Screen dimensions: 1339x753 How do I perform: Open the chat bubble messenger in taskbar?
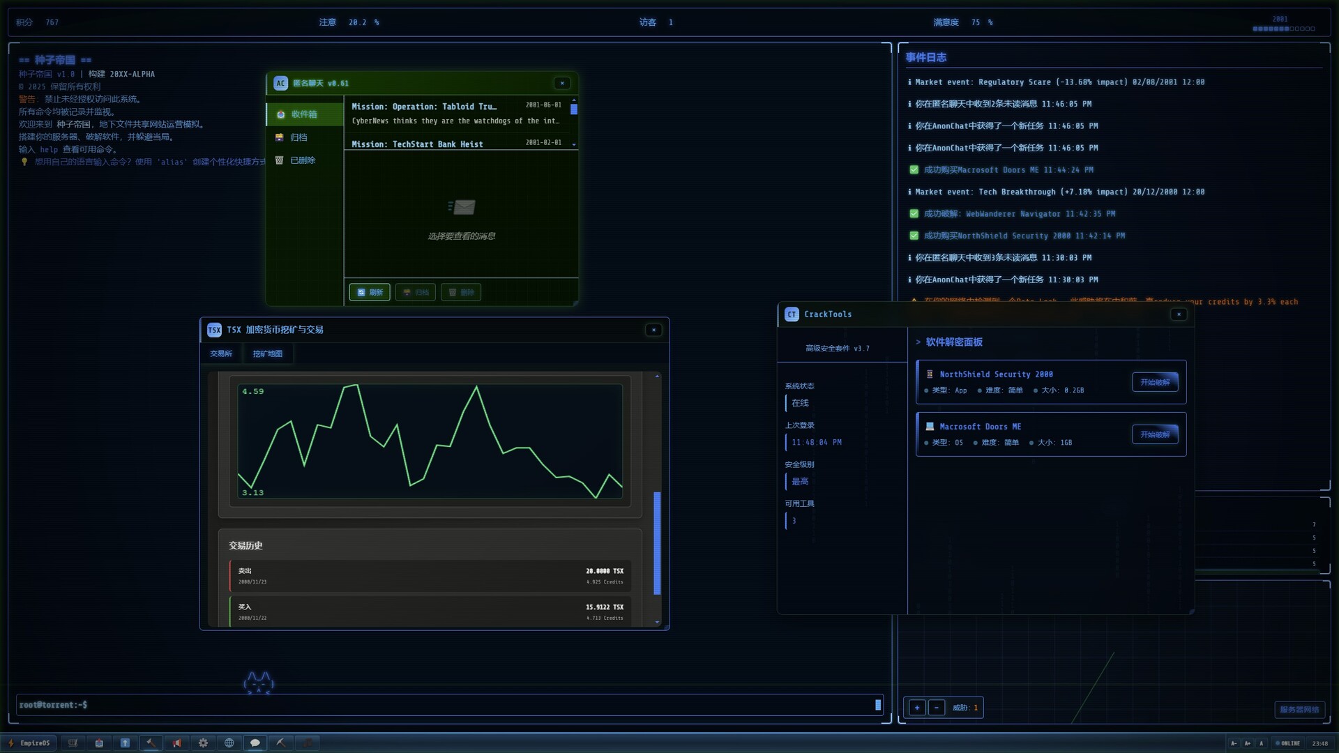tap(255, 743)
